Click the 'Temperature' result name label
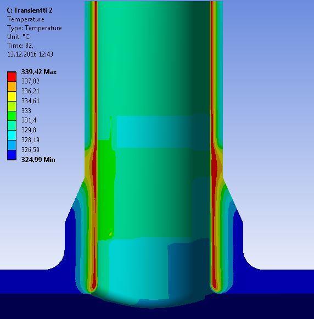The width and height of the screenshot is (314, 319). point(26,19)
